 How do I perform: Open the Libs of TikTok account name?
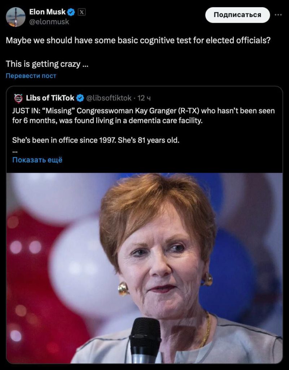(50, 98)
